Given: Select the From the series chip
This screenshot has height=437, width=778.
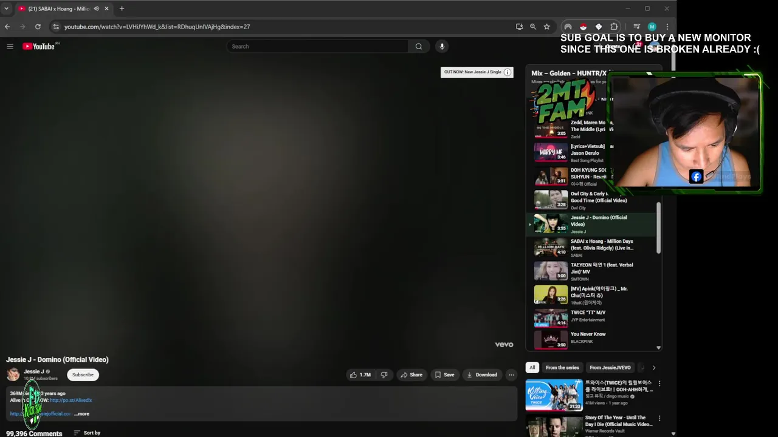Looking at the screenshot, I should click(x=562, y=368).
